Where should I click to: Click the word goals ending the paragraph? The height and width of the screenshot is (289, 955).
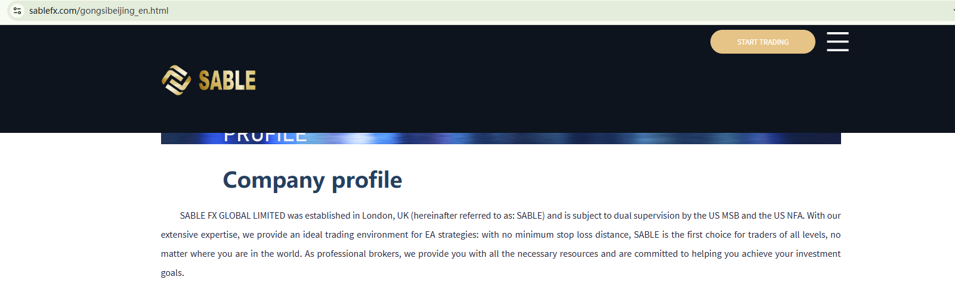point(172,273)
